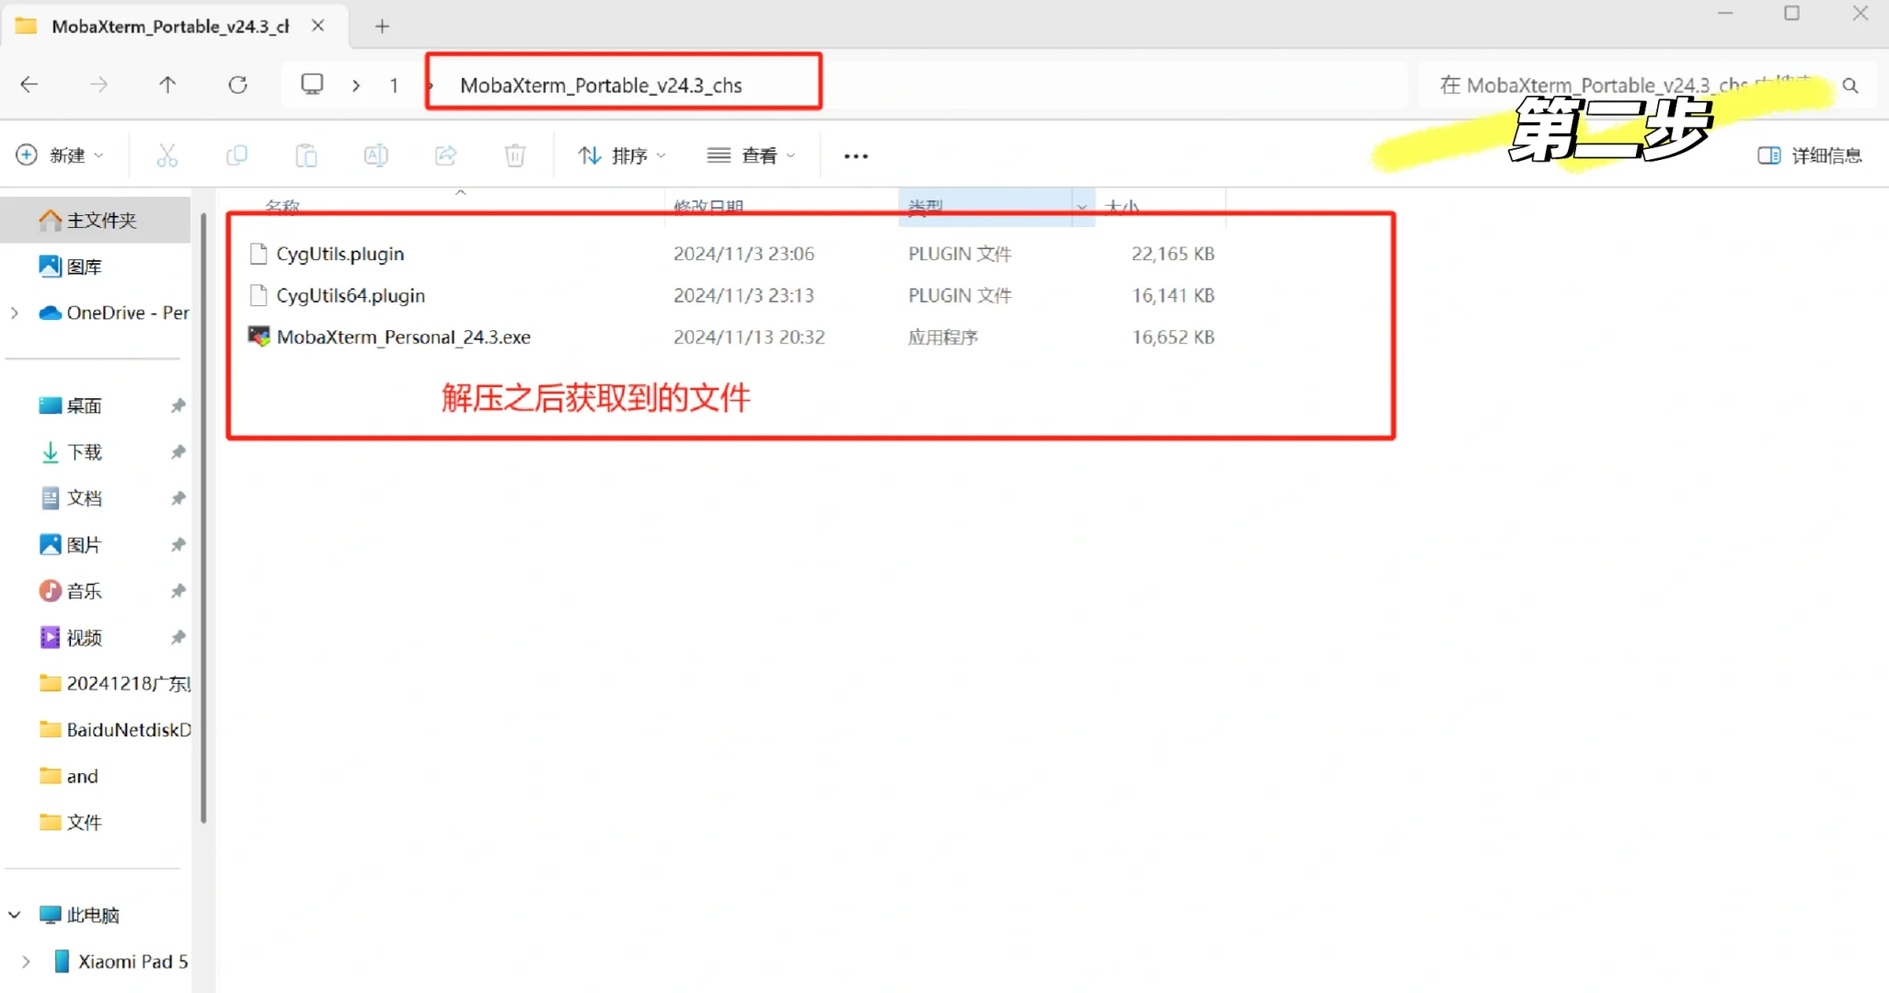Expand the 此电脑 tree node
Screen dimensions: 1889x993
[13, 915]
